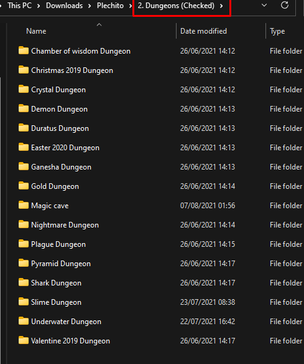
Task: Select the 'Demon Dungeon' name text
Action: (x=59, y=109)
